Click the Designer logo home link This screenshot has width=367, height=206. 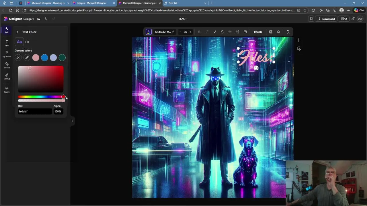point(13,19)
